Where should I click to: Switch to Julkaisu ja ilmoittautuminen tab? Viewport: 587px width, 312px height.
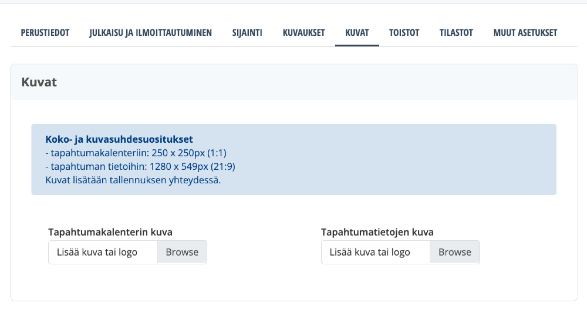[x=150, y=33]
